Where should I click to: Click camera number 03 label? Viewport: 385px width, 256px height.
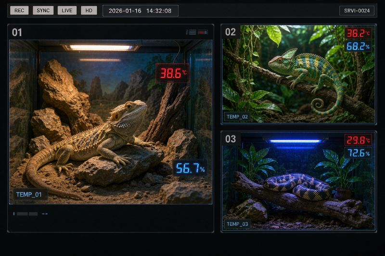pyautogui.click(x=231, y=139)
